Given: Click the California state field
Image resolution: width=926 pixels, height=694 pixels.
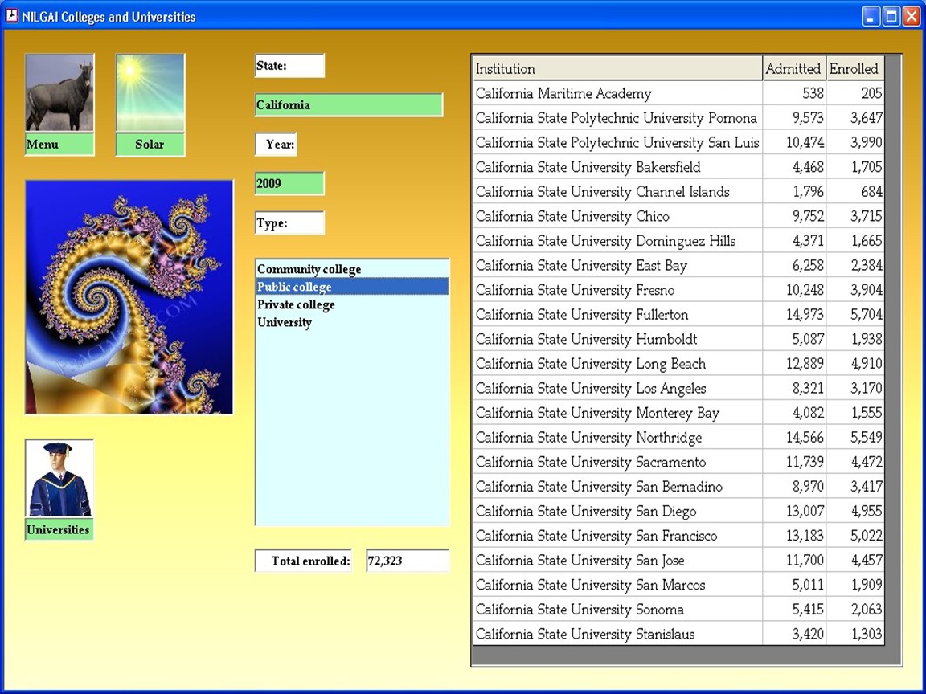Looking at the screenshot, I should [x=348, y=105].
